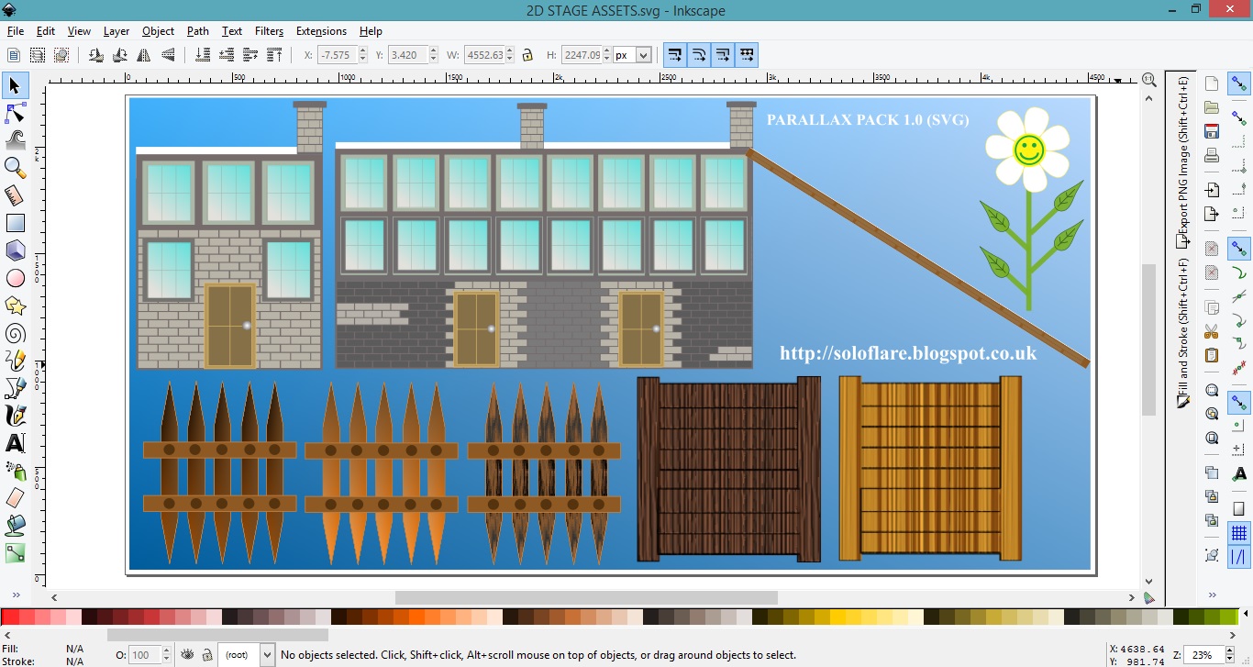This screenshot has height=667, width=1253.
Task: Toggle move gradients with object
Action: 723,55
